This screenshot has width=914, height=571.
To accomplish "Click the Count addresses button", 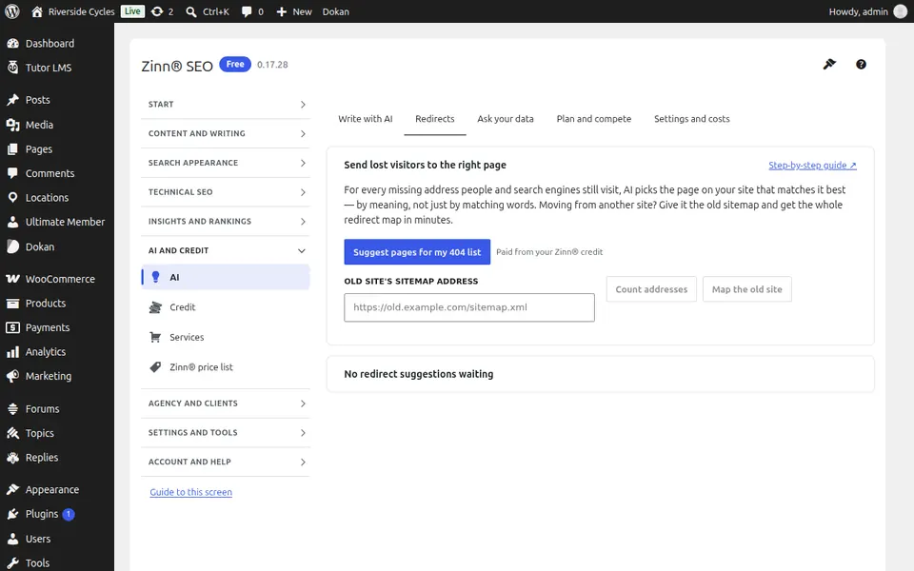I will coord(651,289).
